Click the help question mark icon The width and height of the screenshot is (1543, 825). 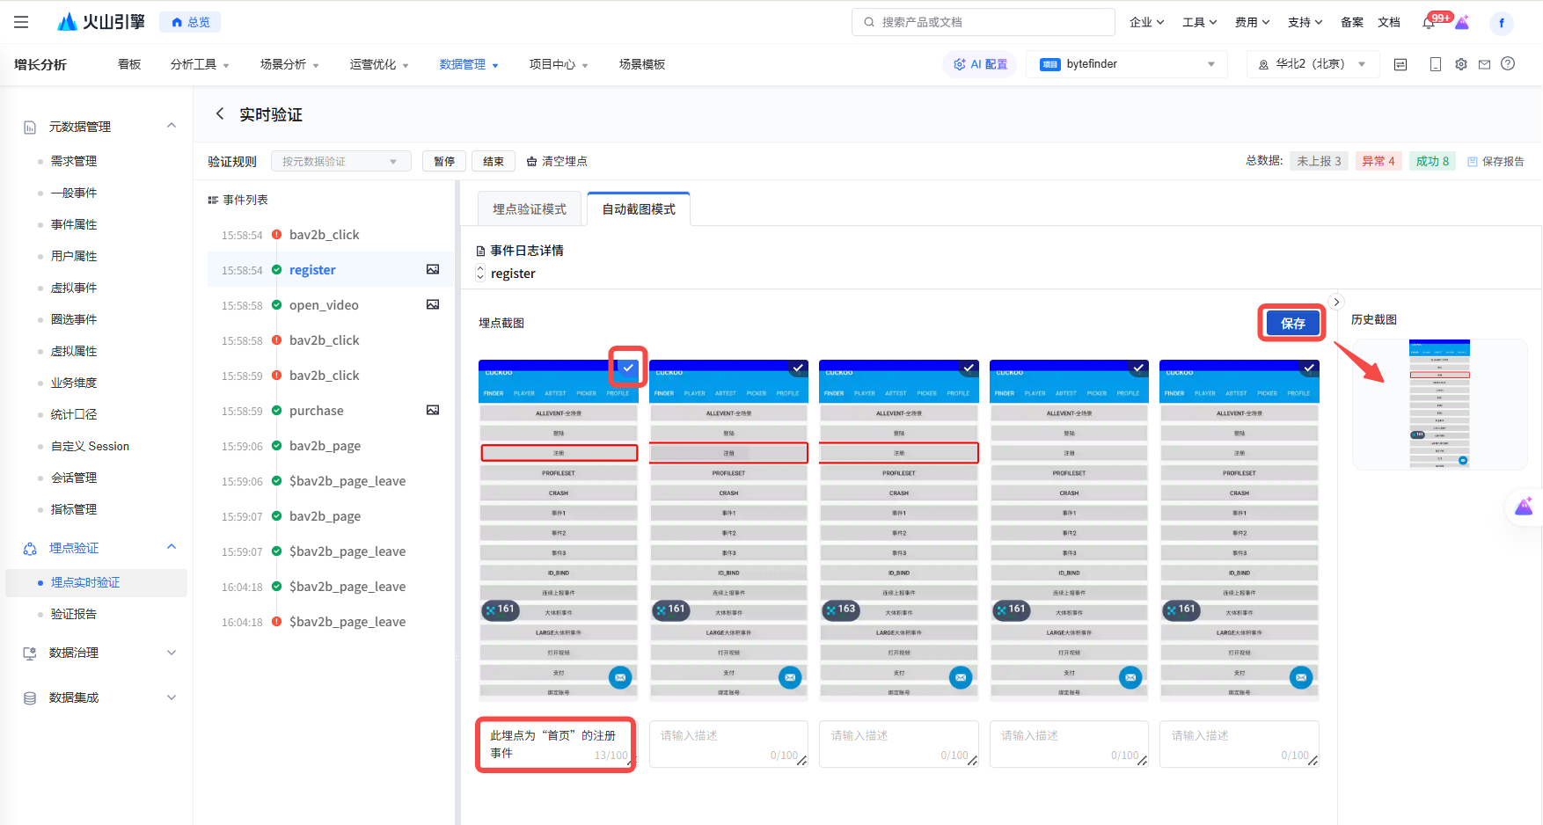click(x=1508, y=64)
